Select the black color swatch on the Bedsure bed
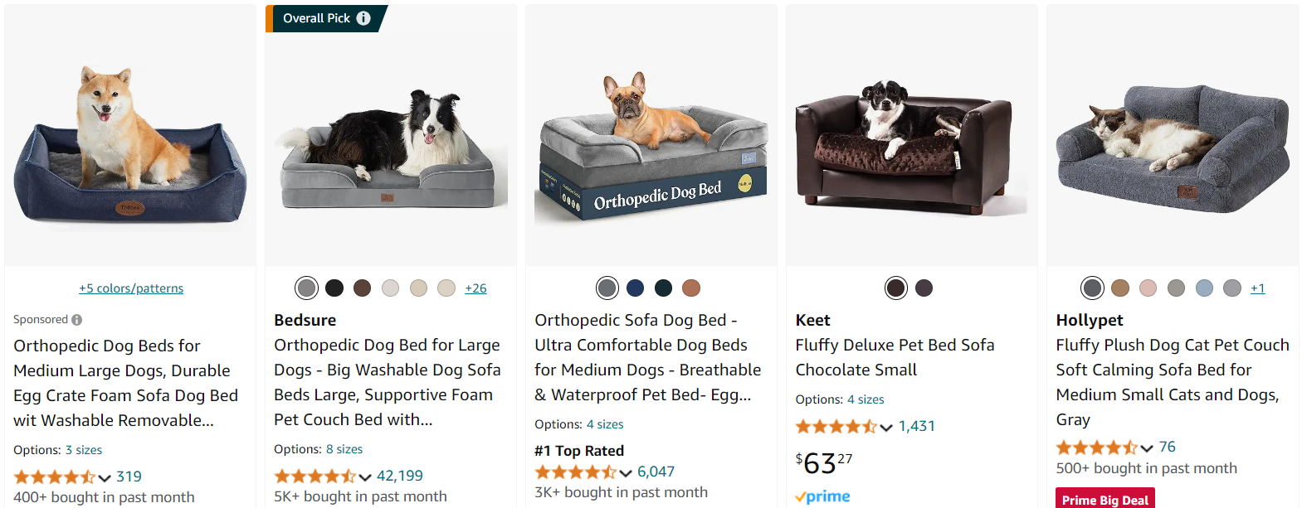Viewport: 1302px width, 508px height. 334,288
